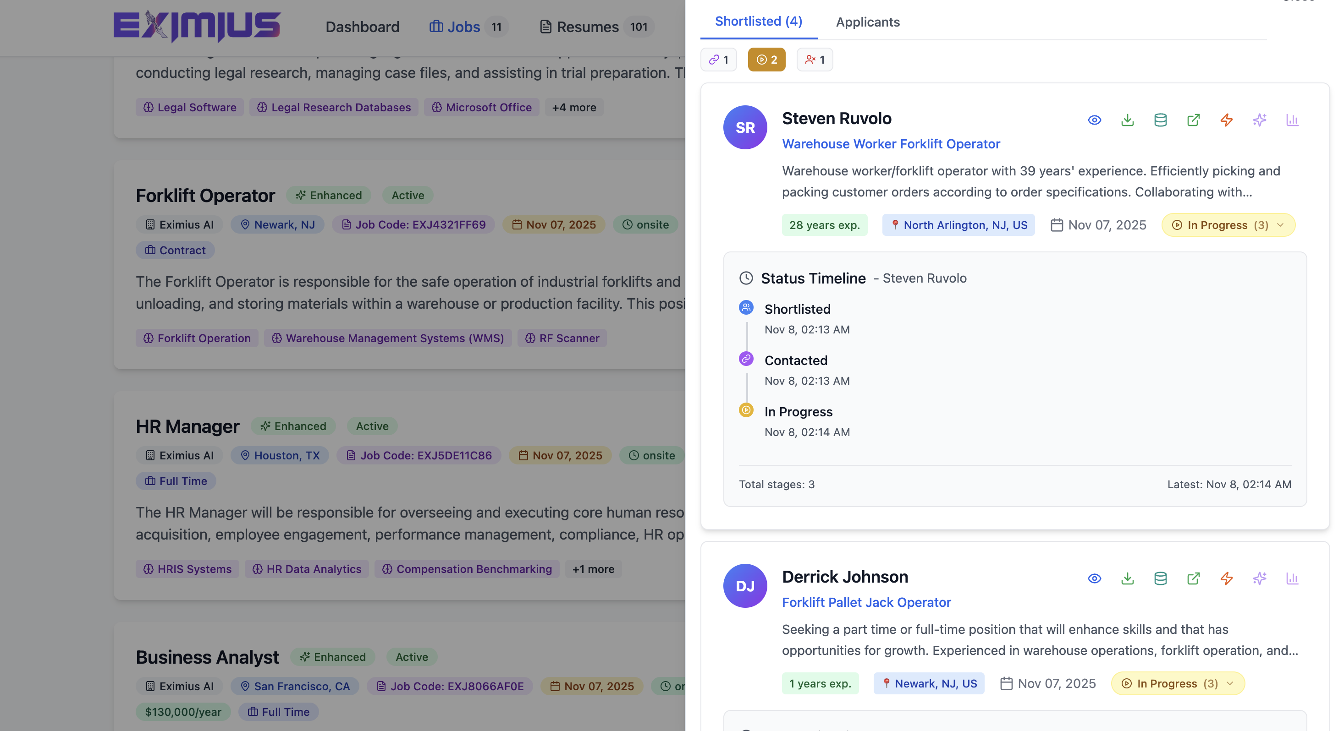The image size is (1344, 731).
Task: Click the database icon on Steven Ruvolo's card
Action: click(x=1160, y=120)
